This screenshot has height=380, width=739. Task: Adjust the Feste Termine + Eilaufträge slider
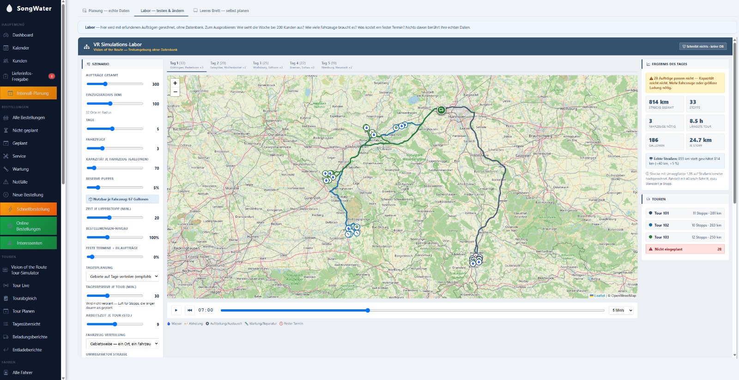click(x=115, y=257)
